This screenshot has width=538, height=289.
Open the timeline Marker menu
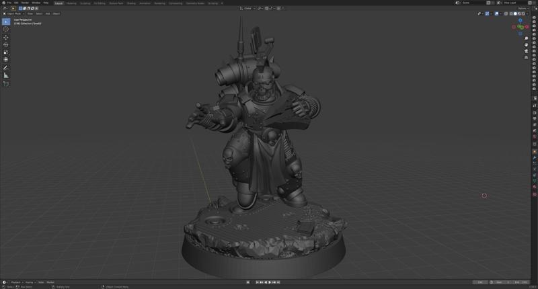point(50,282)
